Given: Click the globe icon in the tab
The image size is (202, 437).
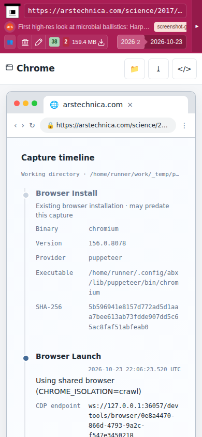Looking at the screenshot, I should click(54, 105).
